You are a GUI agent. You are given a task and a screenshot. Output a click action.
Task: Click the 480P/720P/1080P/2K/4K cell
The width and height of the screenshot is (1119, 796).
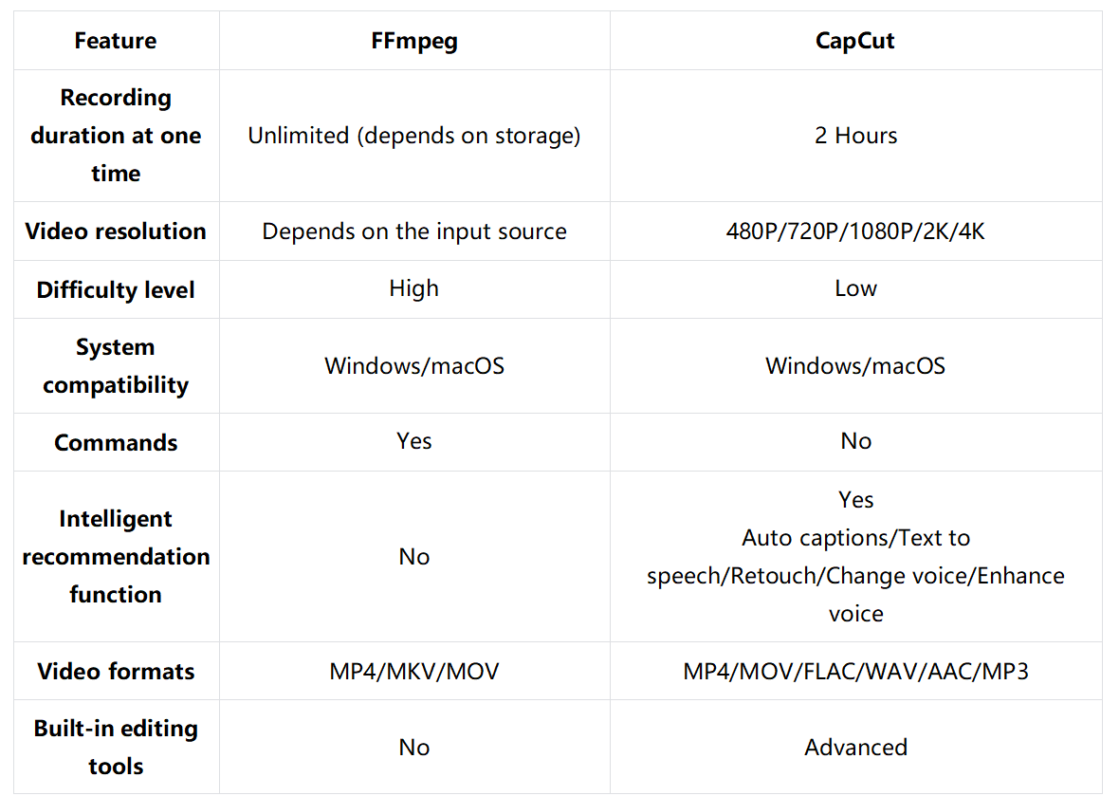855,231
